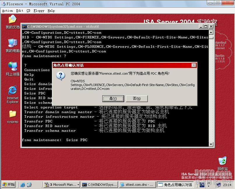Maximize the cmd.exe window
This screenshot has height=189, width=235.
206,27
